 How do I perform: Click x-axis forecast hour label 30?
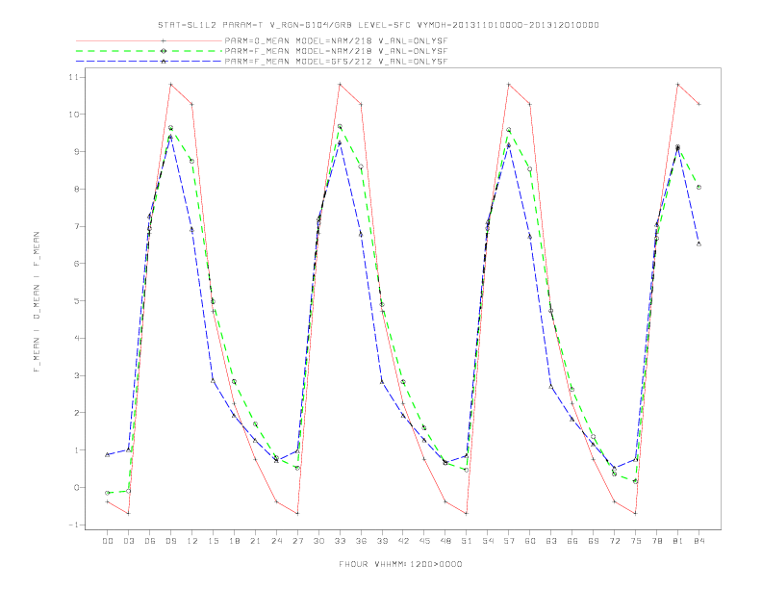point(318,541)
